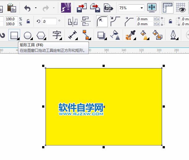
Task: Open the 75% zoom level dropdown
Action: coord(142,8)
